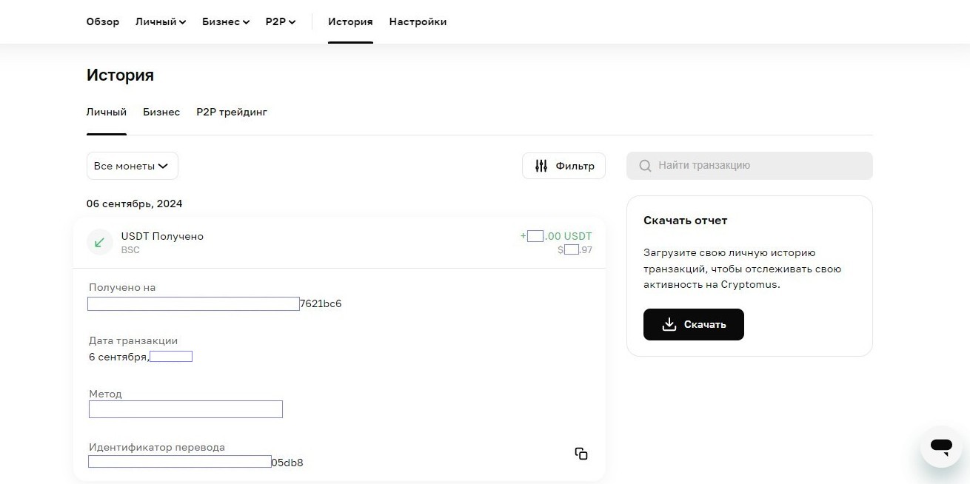Click the USDT amount in green
This screenshot has width=970, height=484.
point(556,236)
